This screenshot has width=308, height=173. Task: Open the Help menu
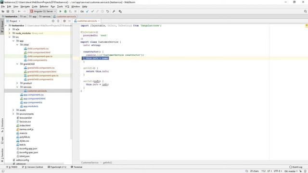click(x=85, y=6)
